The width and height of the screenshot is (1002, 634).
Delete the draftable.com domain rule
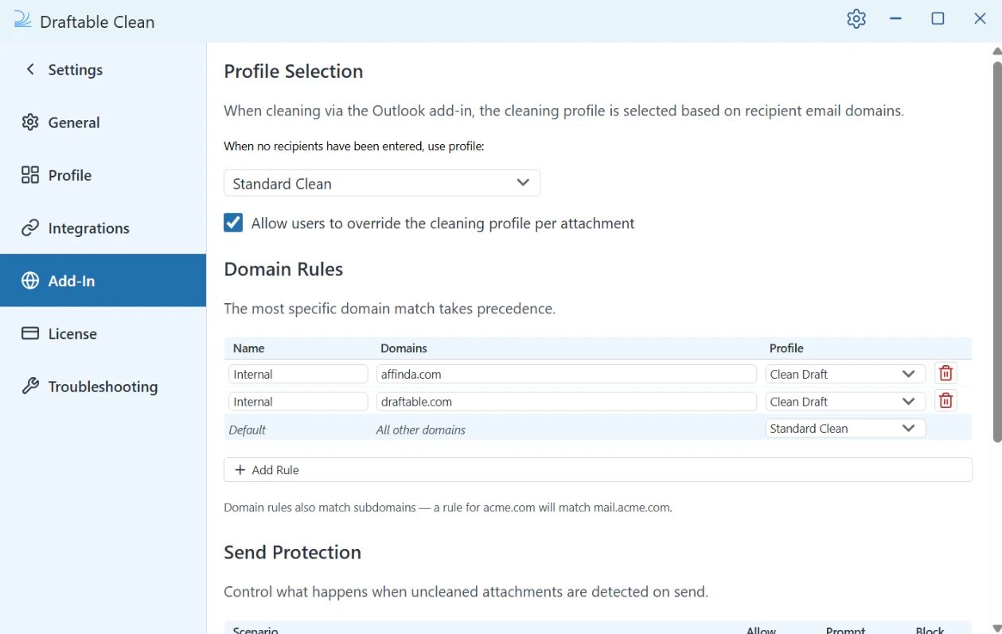click(945, 401)
